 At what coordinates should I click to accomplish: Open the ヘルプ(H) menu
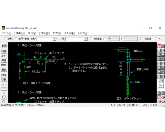coord(82,33)
